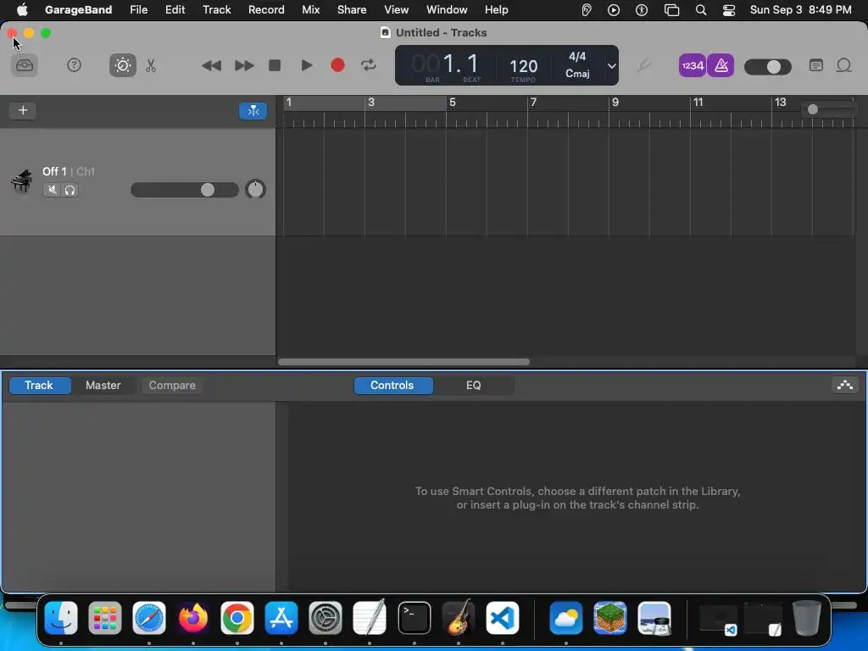Open Quick Help
This screenshot has width=868, height=651.
coord(75,65)
